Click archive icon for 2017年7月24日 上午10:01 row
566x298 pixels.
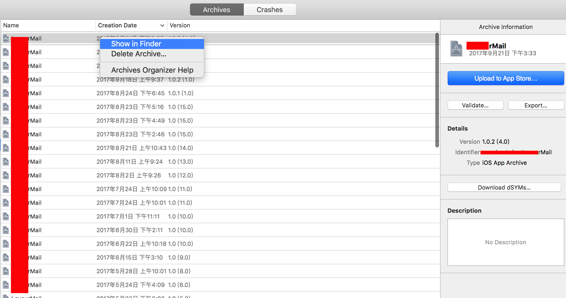(x=6, y=203)
